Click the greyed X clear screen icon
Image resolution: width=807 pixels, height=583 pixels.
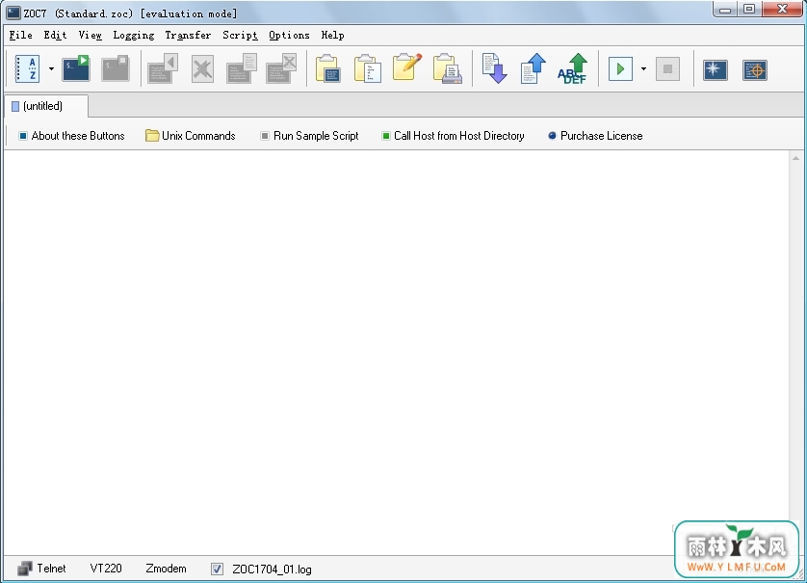pyautogui.click(x=202, y=69)
